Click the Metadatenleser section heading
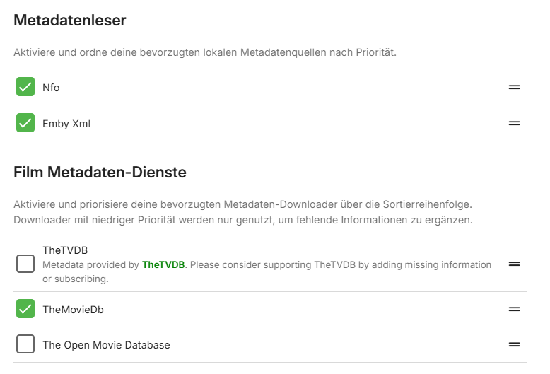550x374 pixels. [70, 21]
